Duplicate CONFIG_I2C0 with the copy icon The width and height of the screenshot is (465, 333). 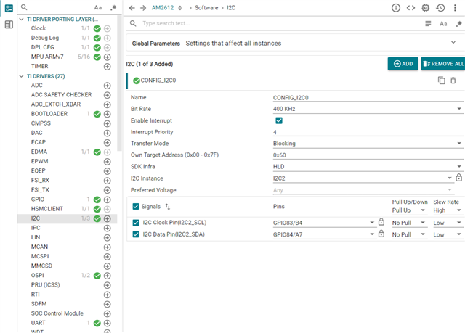(442, 81)
